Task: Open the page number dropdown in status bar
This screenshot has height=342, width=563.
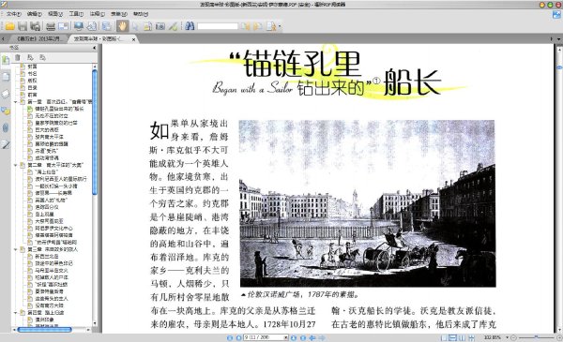Action: [x=286, y=337]
